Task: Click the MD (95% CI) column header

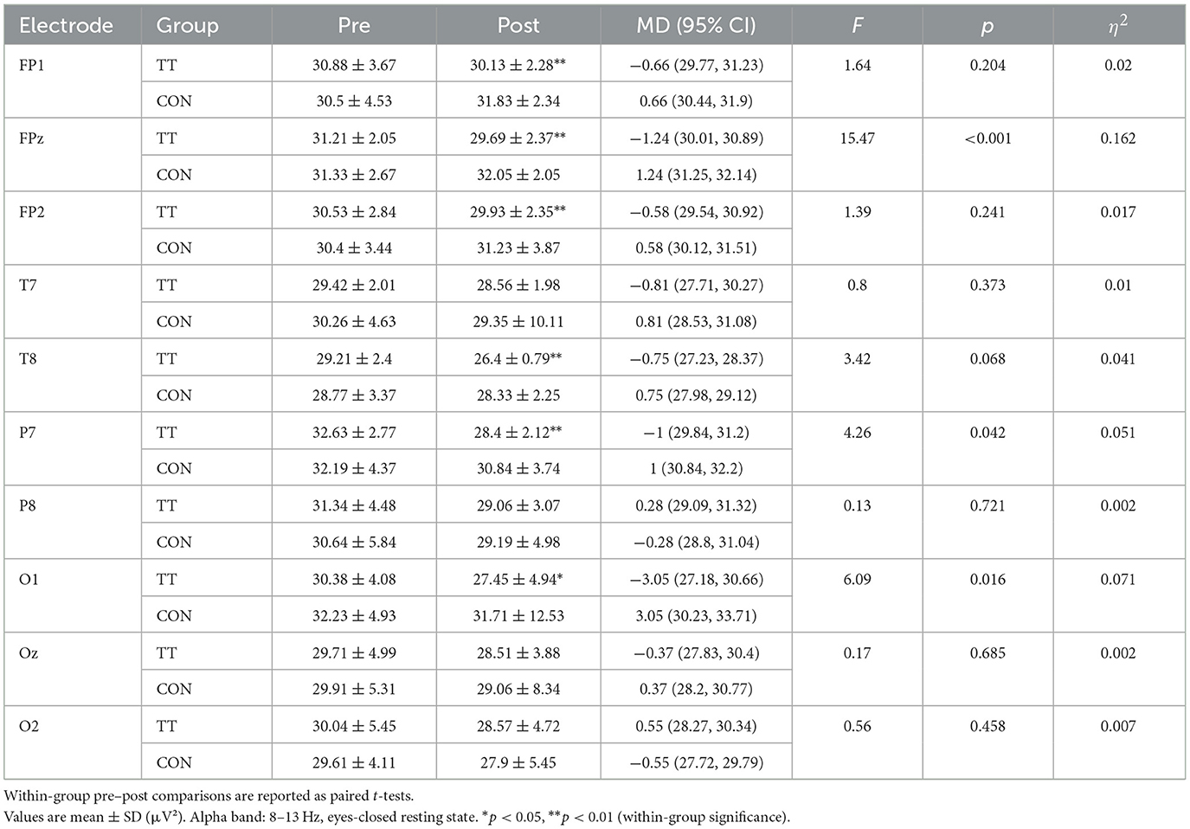Action: tap(696, 26)
